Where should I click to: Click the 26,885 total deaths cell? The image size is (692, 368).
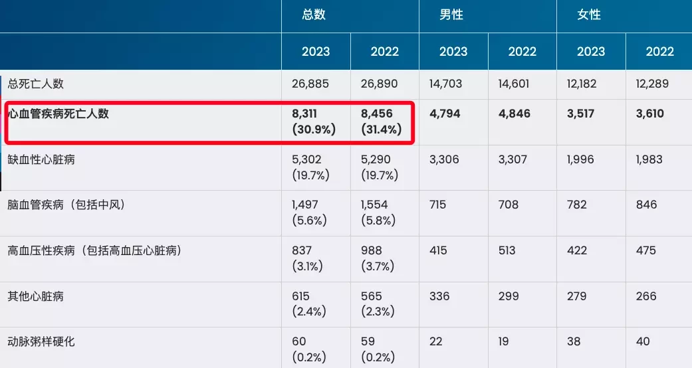310,84
